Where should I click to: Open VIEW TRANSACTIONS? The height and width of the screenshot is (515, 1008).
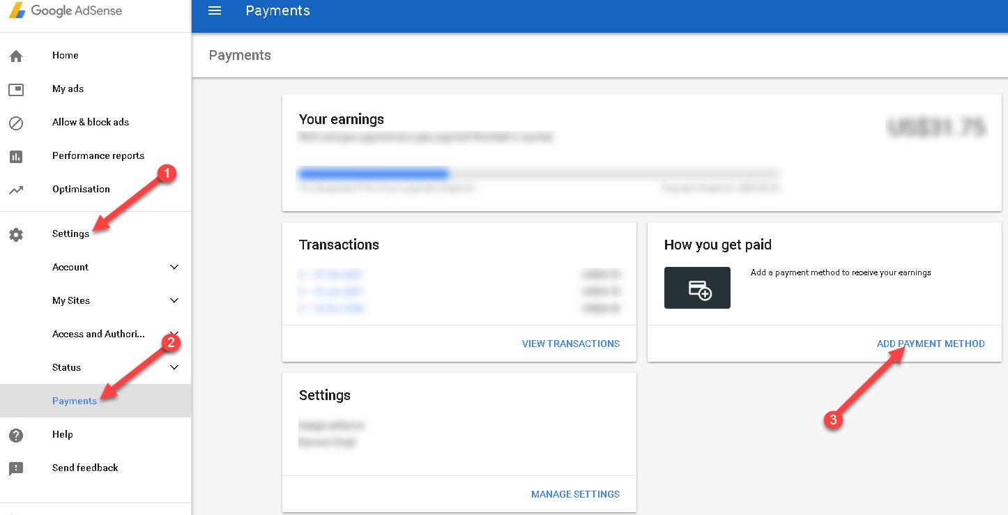pos(571,343)
